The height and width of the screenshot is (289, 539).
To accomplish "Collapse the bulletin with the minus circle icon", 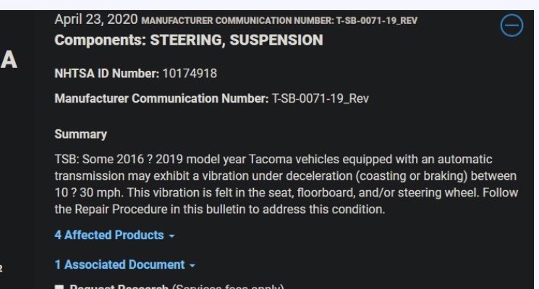I will (512, 25).
